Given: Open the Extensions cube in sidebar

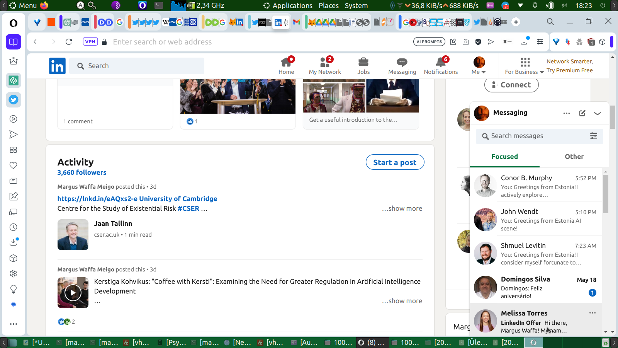Looking at the screenshot, I should 14,258.
